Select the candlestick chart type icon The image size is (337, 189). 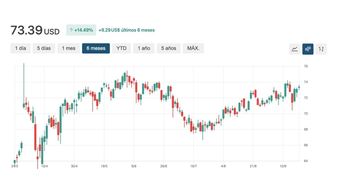[x=308, y=49]
